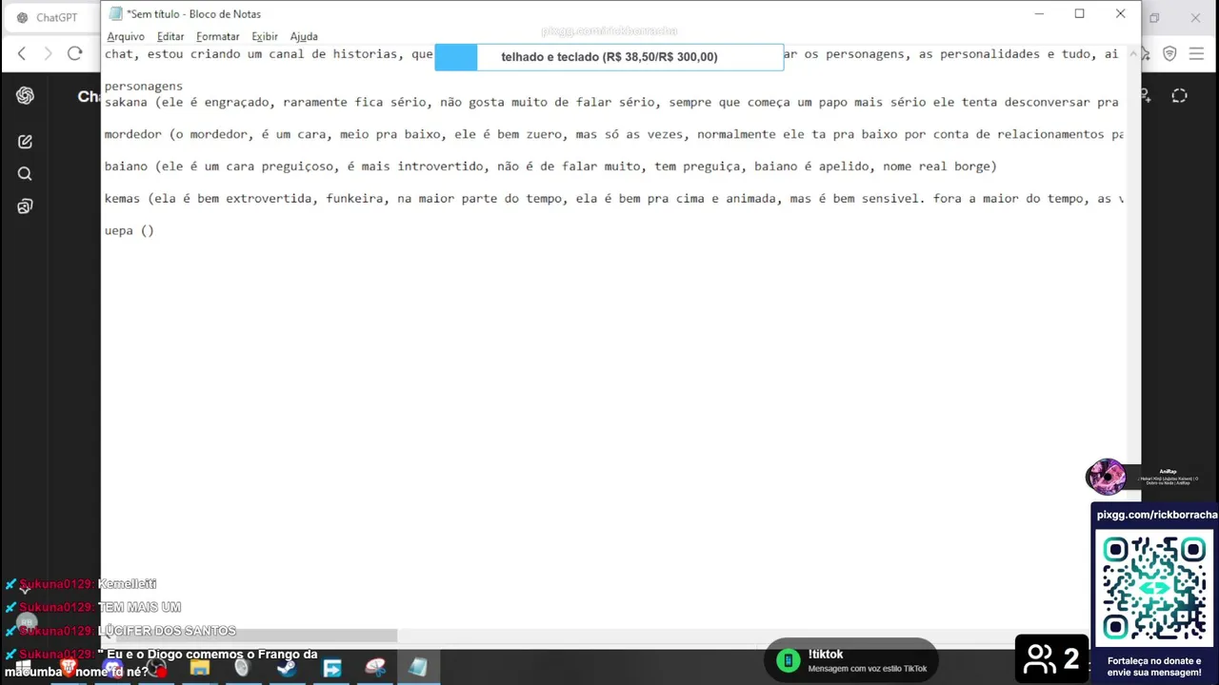The height and width of the screenshot is (685, 1219).
Task: Click the 'LÚCIFER DOS SANTOS' chat message
Action: (x=167, y=631)
